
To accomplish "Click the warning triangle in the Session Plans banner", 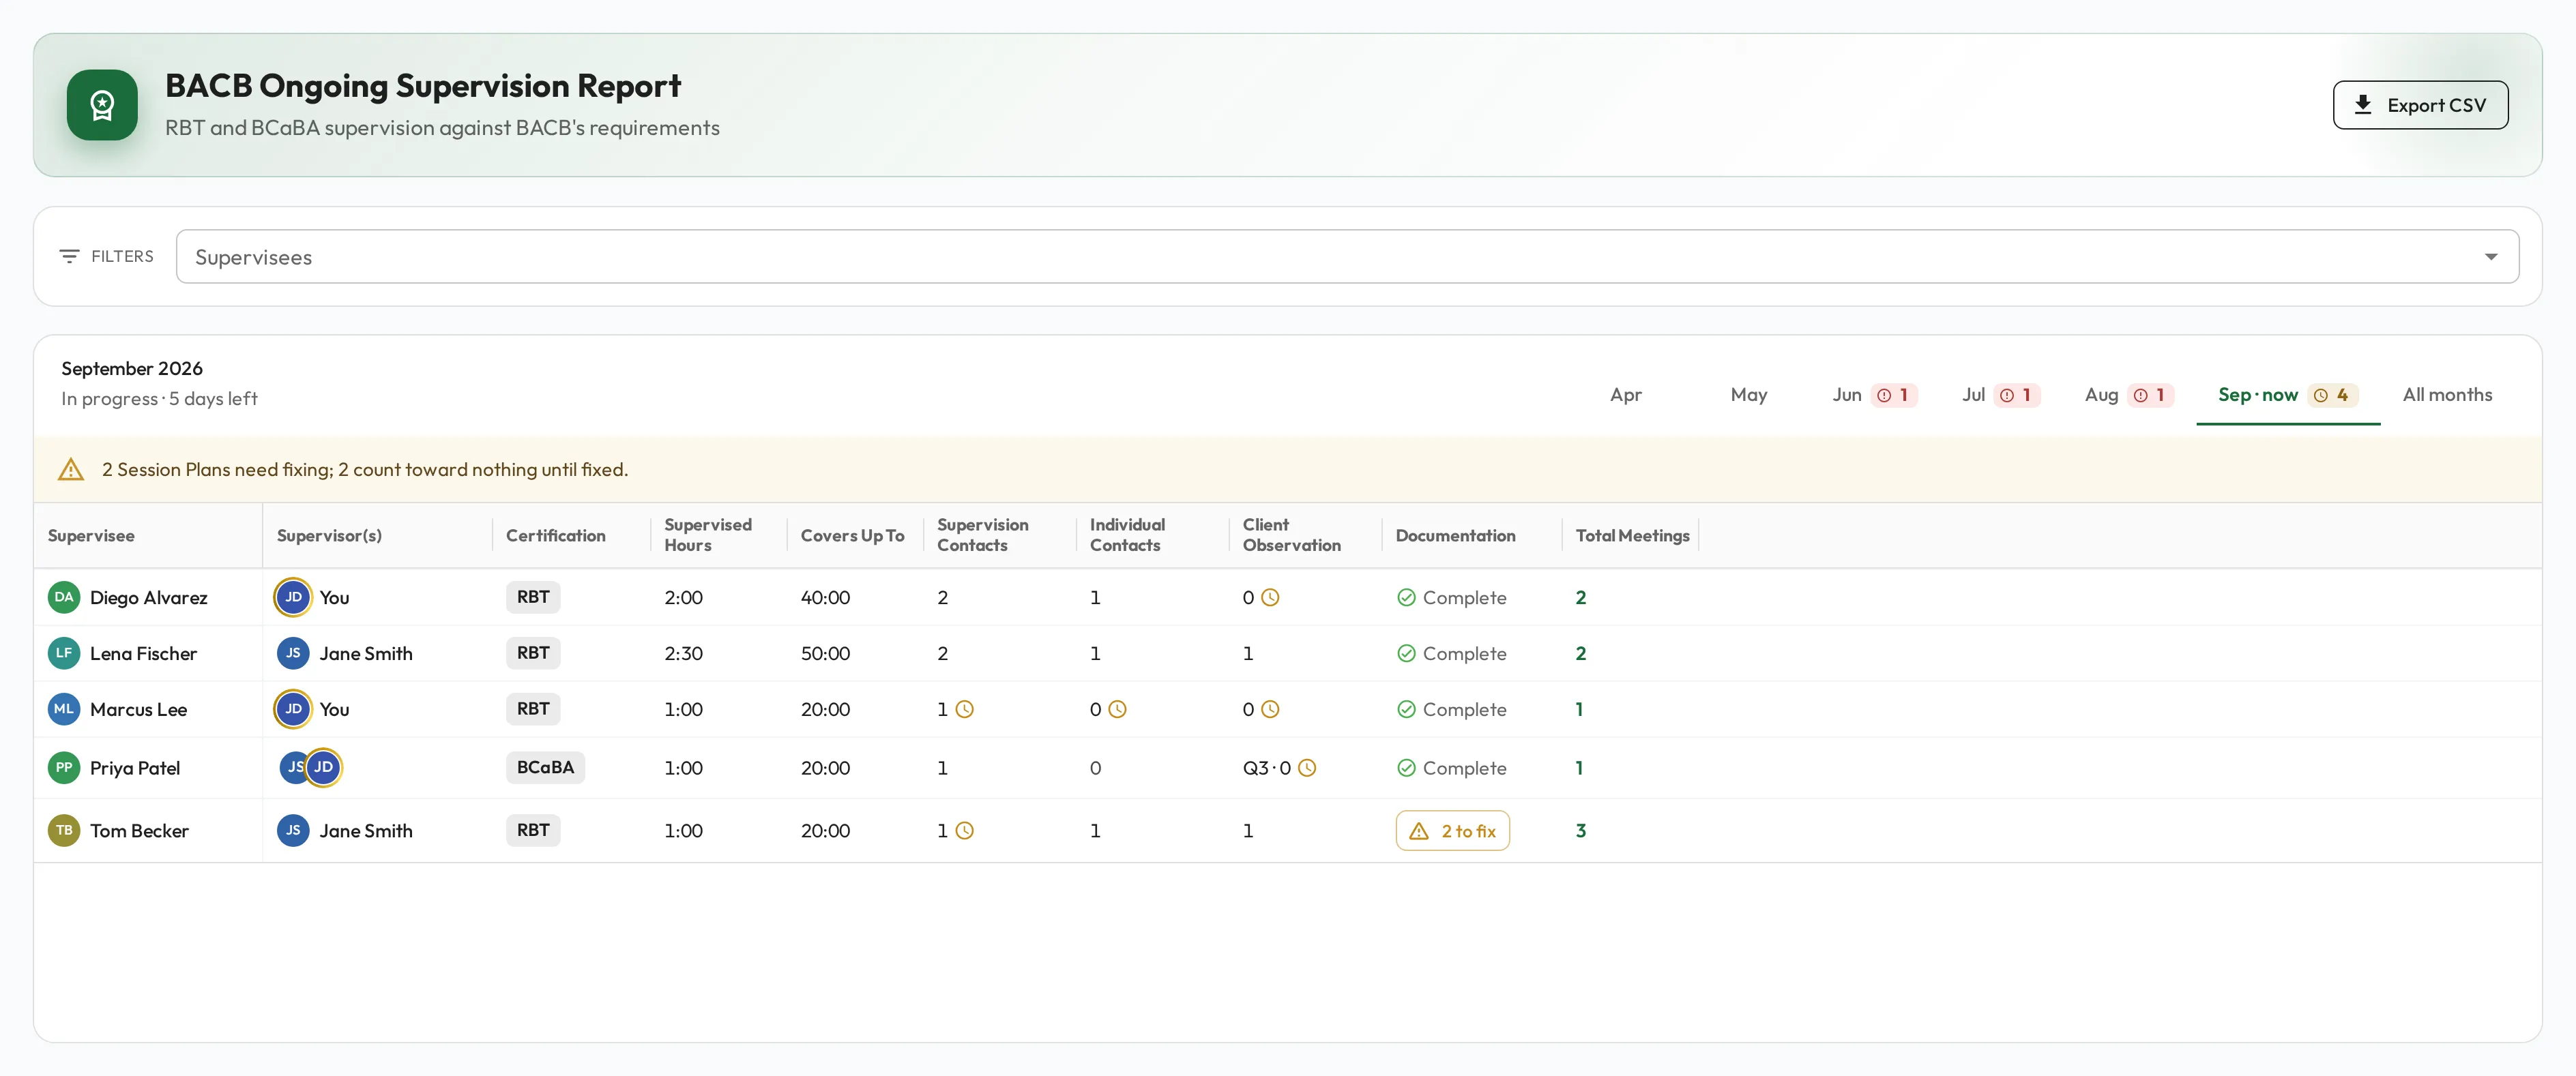I will [71, 470].
